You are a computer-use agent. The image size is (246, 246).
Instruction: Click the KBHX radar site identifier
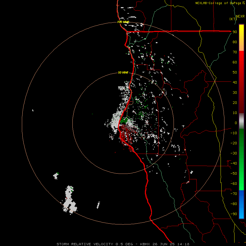point(145,244)
